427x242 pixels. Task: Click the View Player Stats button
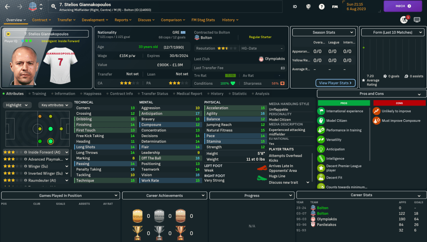[336, 83]
